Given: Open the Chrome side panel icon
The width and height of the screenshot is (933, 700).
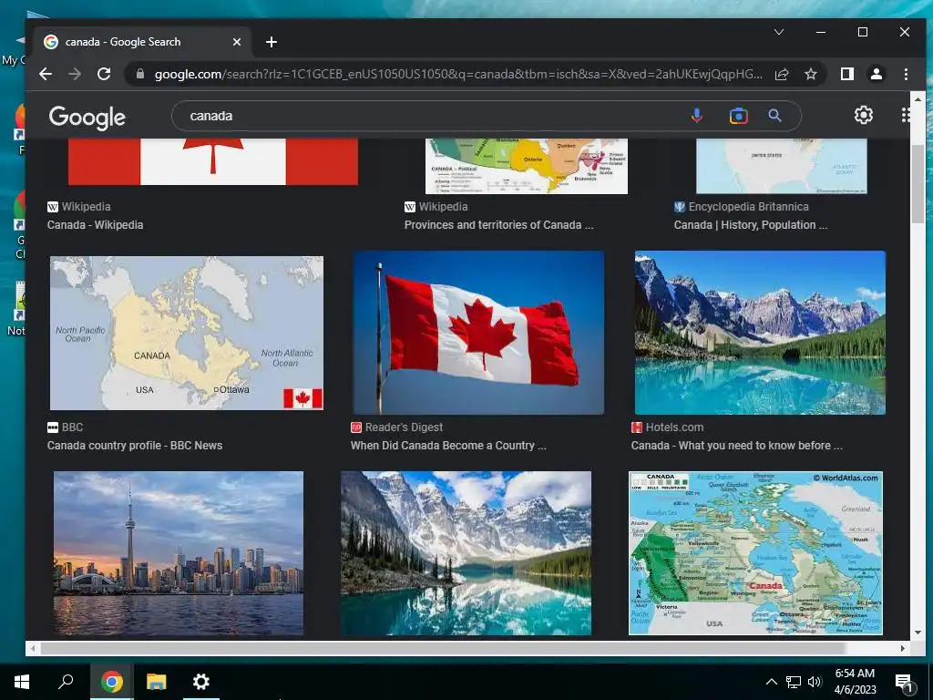Looking at the screenshot, I should pyautogui.click(x=846, y=74).
